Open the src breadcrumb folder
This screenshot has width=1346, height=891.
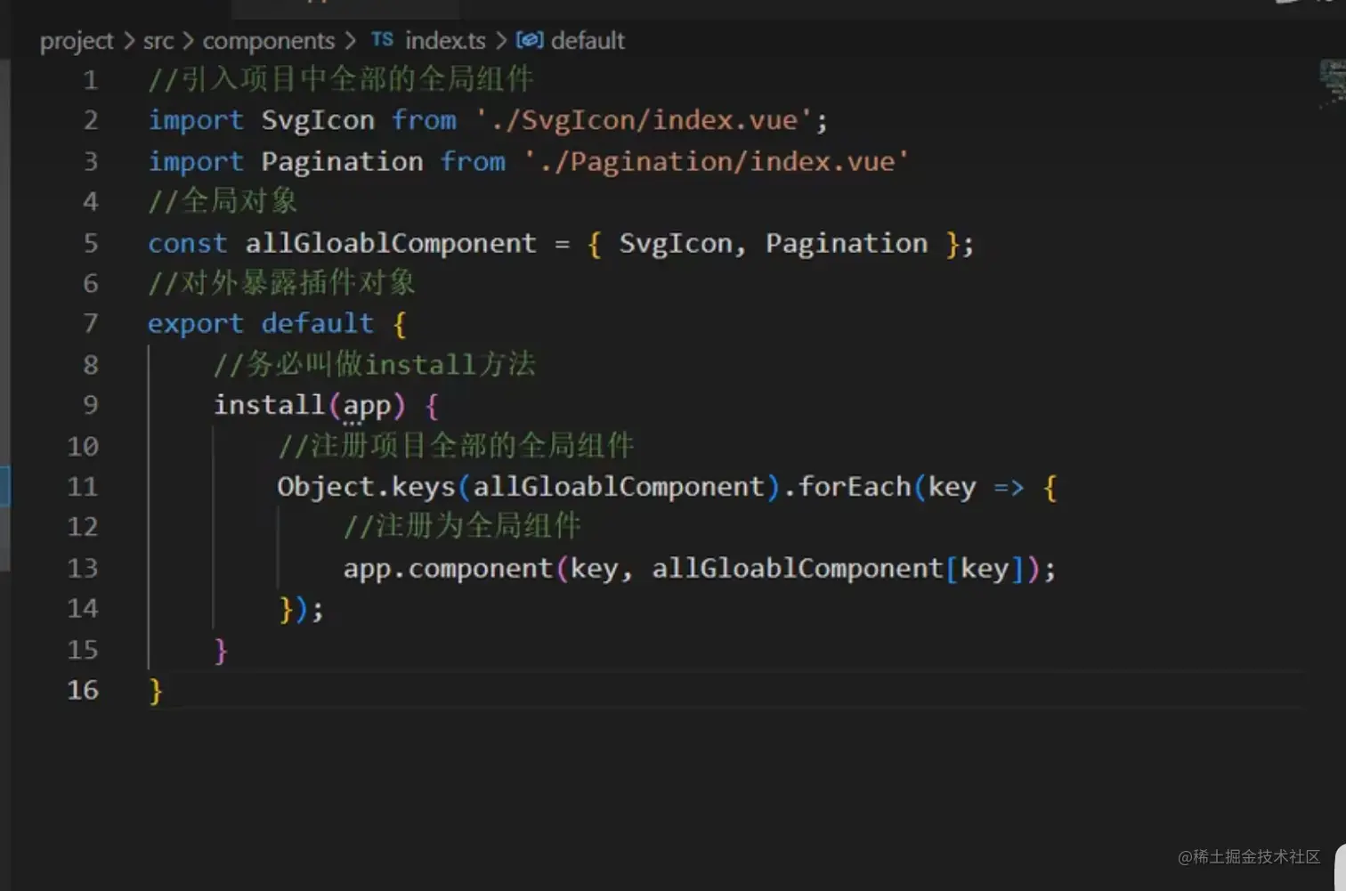pyautogui.click(x=158, y=41)
